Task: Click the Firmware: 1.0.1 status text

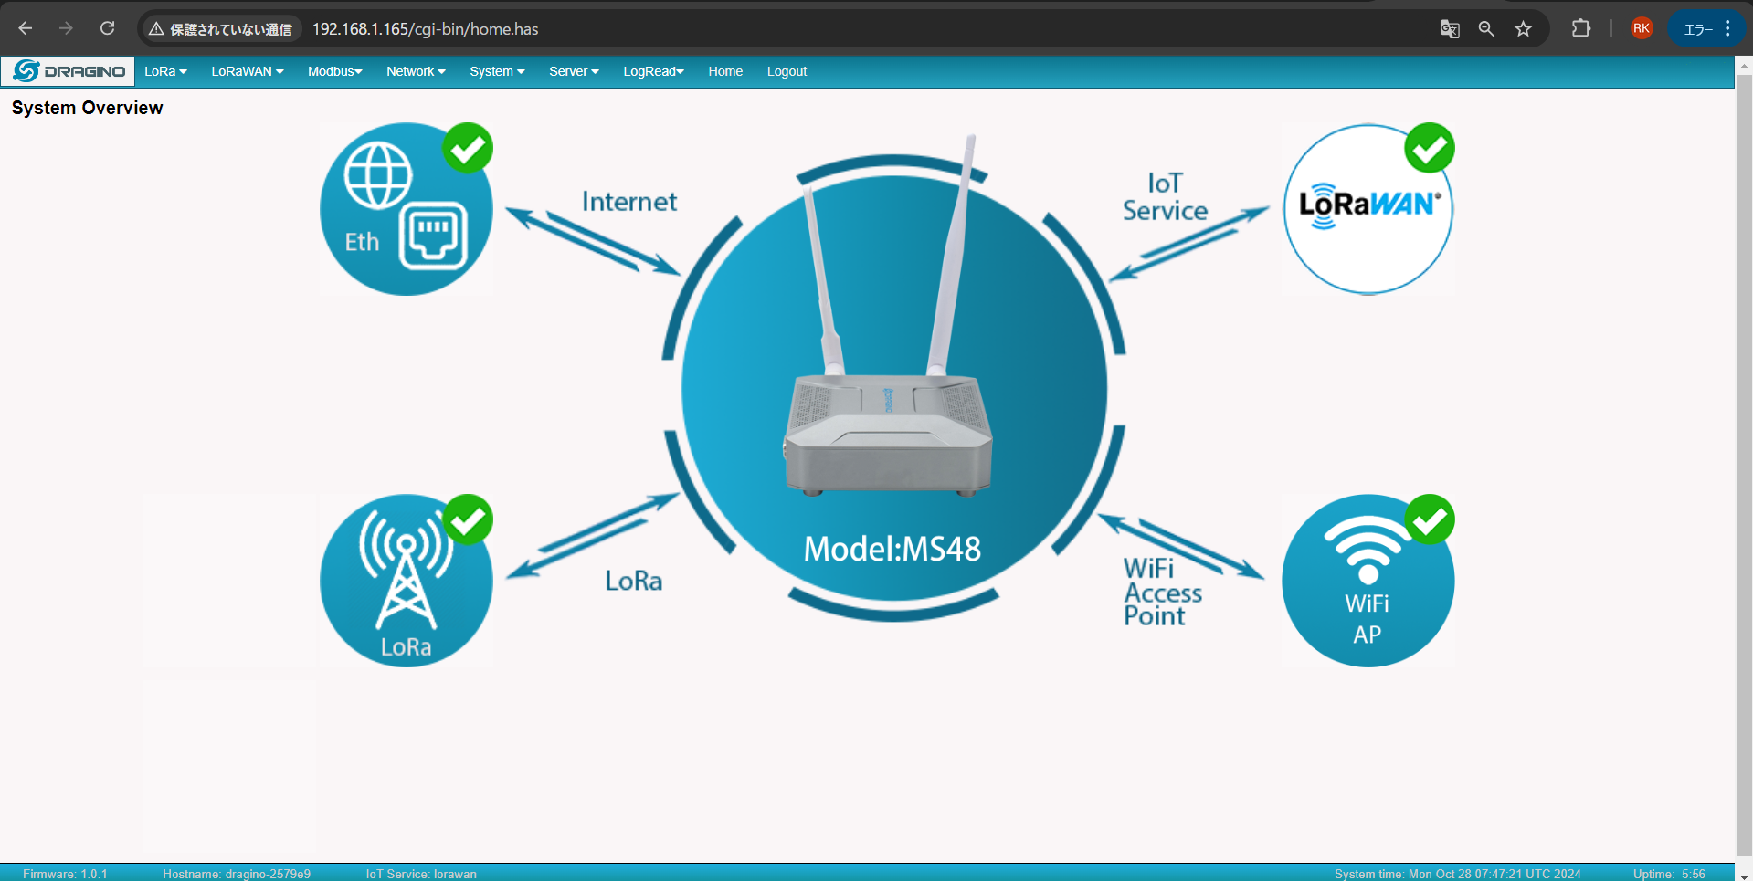Action: coord(65,874)
